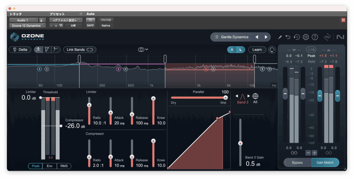
Task: Select the Env detection mode tab
Action: coord(50,166)
